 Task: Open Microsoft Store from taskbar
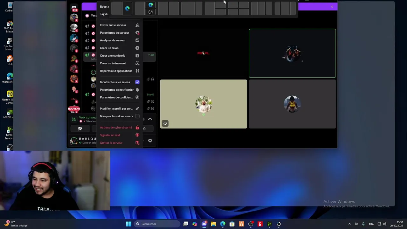(x=232, y=224)
